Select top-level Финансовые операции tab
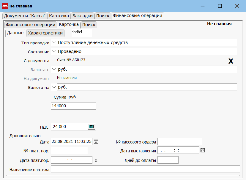This screenshot has width=246, height=180. (138, 16)
